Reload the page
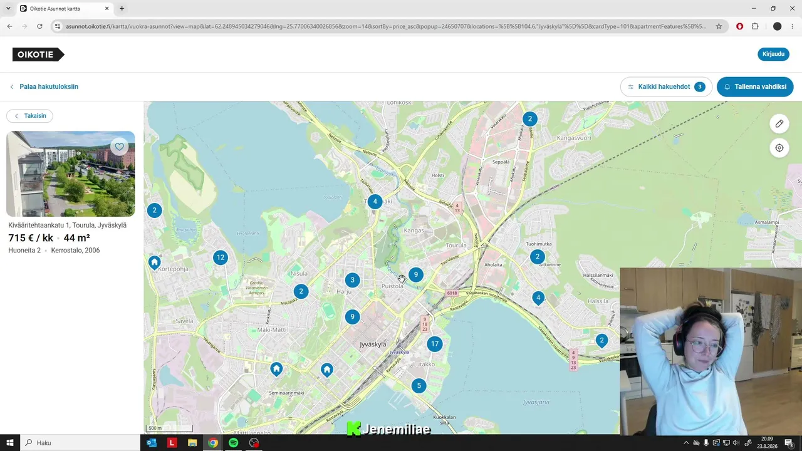Image resolution: width=802 pixels, height=451 pixels. (x=39, y=26)
